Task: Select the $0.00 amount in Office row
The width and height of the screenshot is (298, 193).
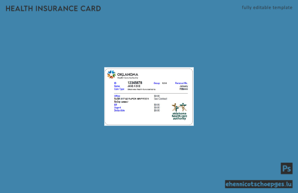Action: point(157,96)
